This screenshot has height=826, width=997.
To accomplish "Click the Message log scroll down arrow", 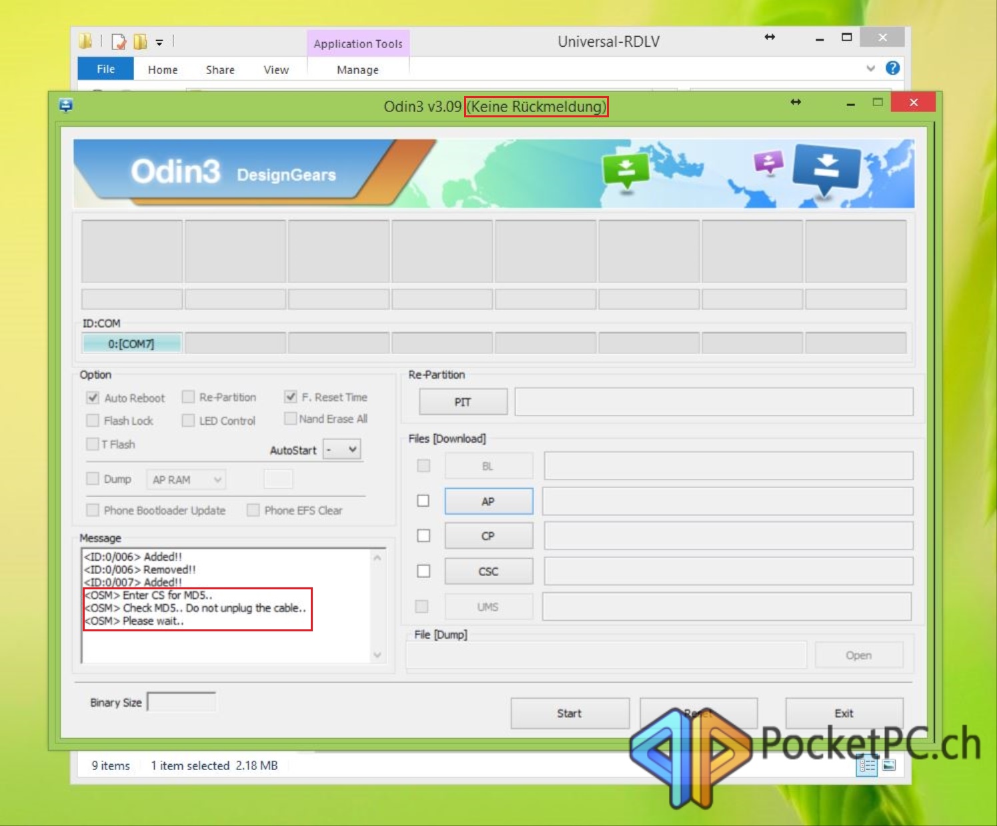I will coord(377,655).
